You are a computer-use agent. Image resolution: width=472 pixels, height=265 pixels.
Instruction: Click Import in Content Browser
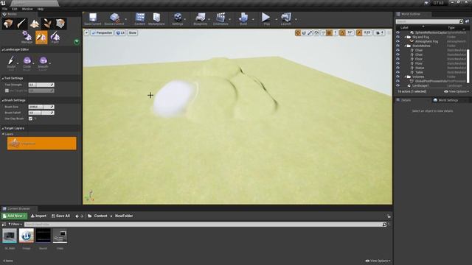click(38, 216)
